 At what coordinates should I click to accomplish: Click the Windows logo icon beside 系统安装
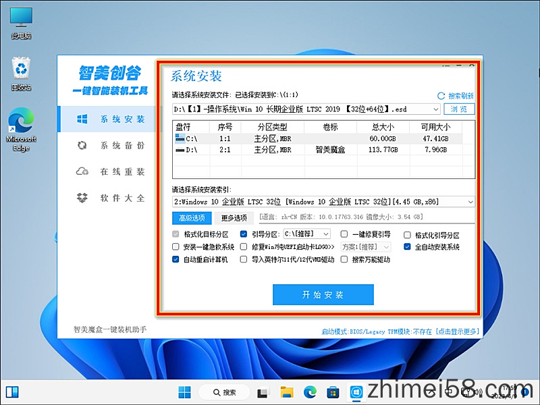(82, 119)
